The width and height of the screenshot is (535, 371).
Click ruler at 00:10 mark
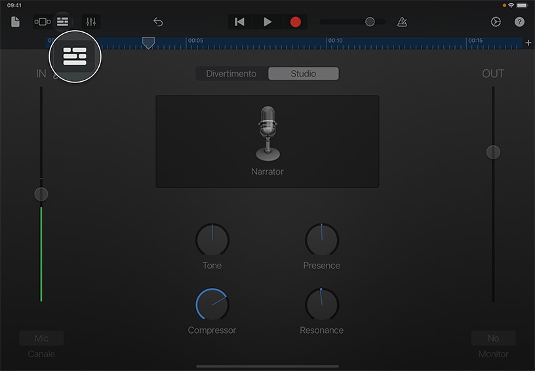336,40
